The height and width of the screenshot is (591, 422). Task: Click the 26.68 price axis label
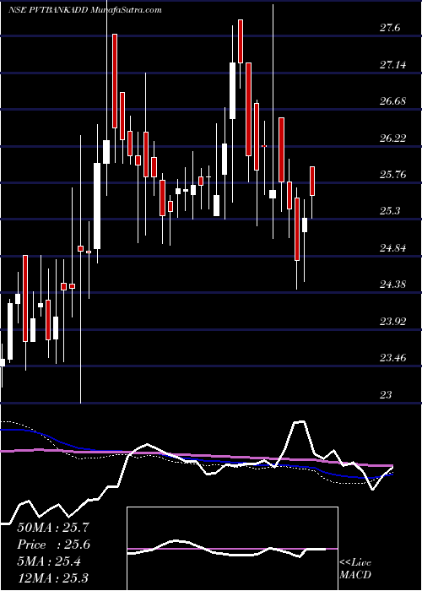coord(392,101)
